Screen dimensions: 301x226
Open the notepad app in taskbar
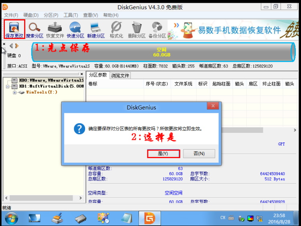coord(126,218)
